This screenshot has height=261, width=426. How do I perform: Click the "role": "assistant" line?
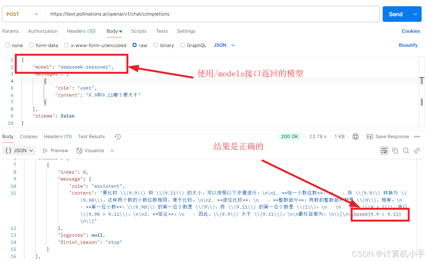(x=97, y=186)
